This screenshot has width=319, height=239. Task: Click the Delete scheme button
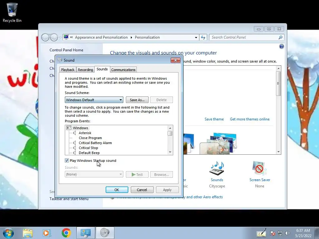(x=162, y=100)
